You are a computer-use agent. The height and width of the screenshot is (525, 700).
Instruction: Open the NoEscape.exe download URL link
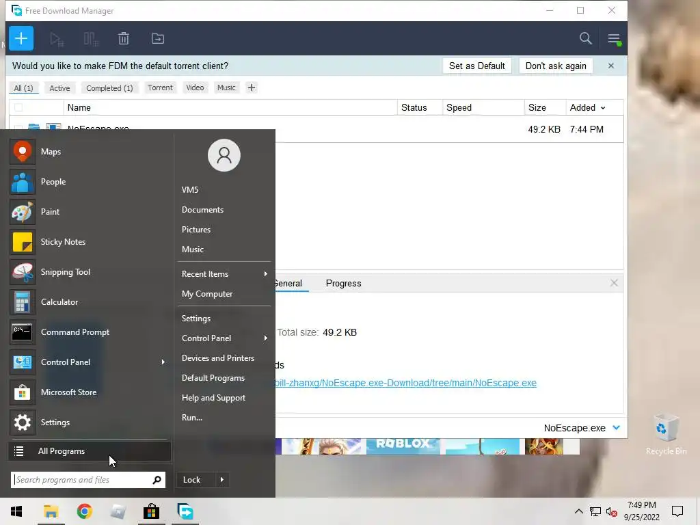(x=406, y=383)
